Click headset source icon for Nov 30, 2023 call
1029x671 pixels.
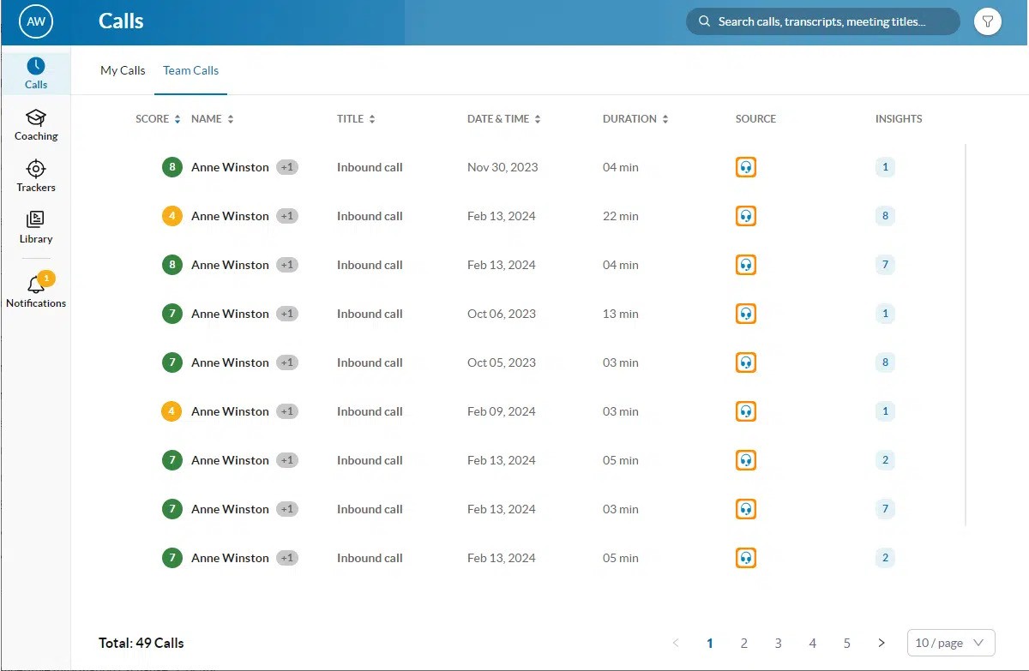746,167
